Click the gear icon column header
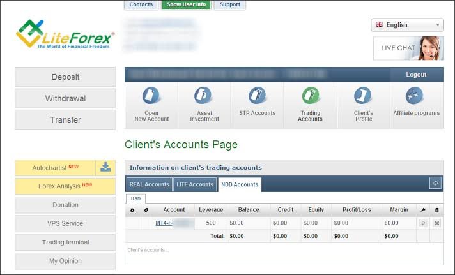Image resolution: width=455 pixels, height=275 pixels. point(132,210)
